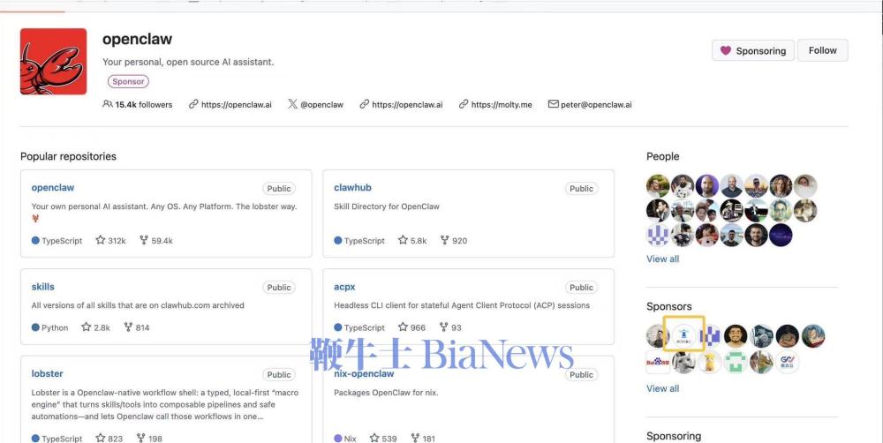View 823 stars on lobster repo
The image size is (883, 443).
coord(109,439)
